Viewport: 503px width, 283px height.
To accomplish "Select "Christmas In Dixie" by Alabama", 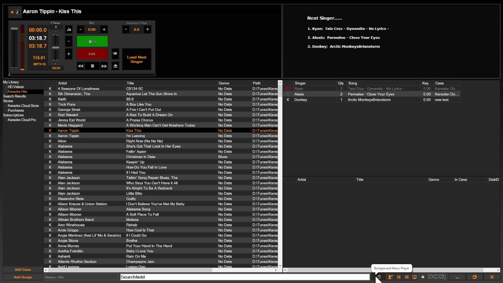I will coord(161,157).
